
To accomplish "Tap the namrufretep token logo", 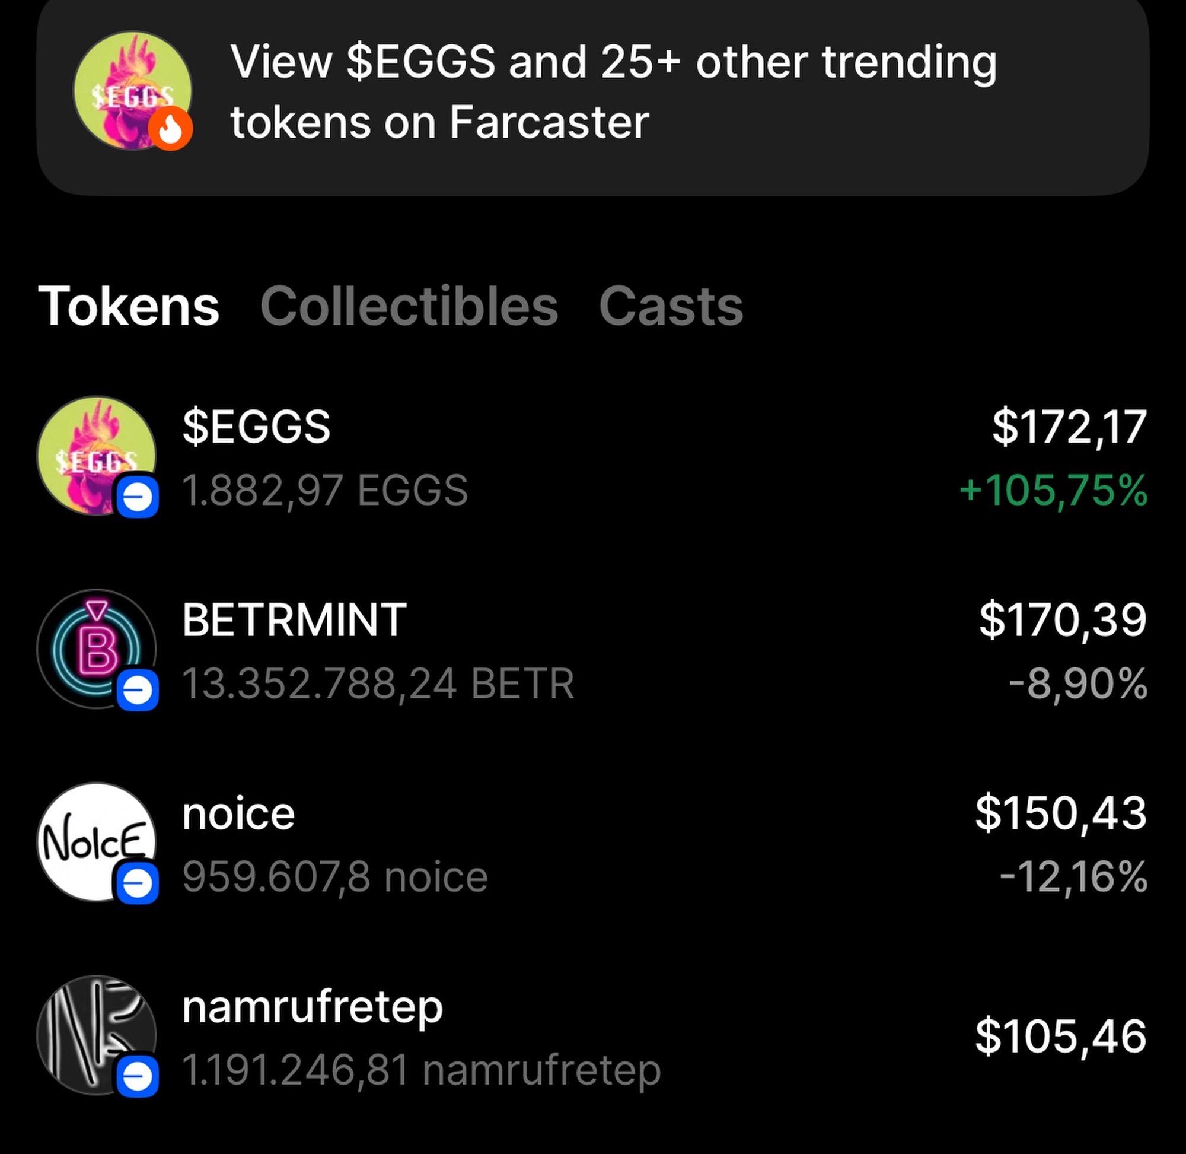I will coord(91,1032).
